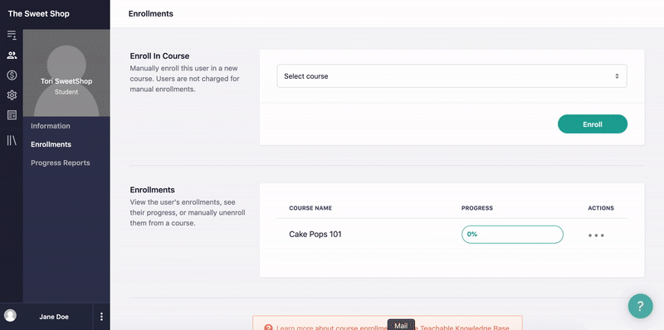This screenshot has width=664, height=330.
Task: Open the dashboard icon in sidebar
Action: (x=12, y=35)
